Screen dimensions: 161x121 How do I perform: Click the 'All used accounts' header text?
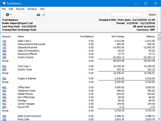144,27
